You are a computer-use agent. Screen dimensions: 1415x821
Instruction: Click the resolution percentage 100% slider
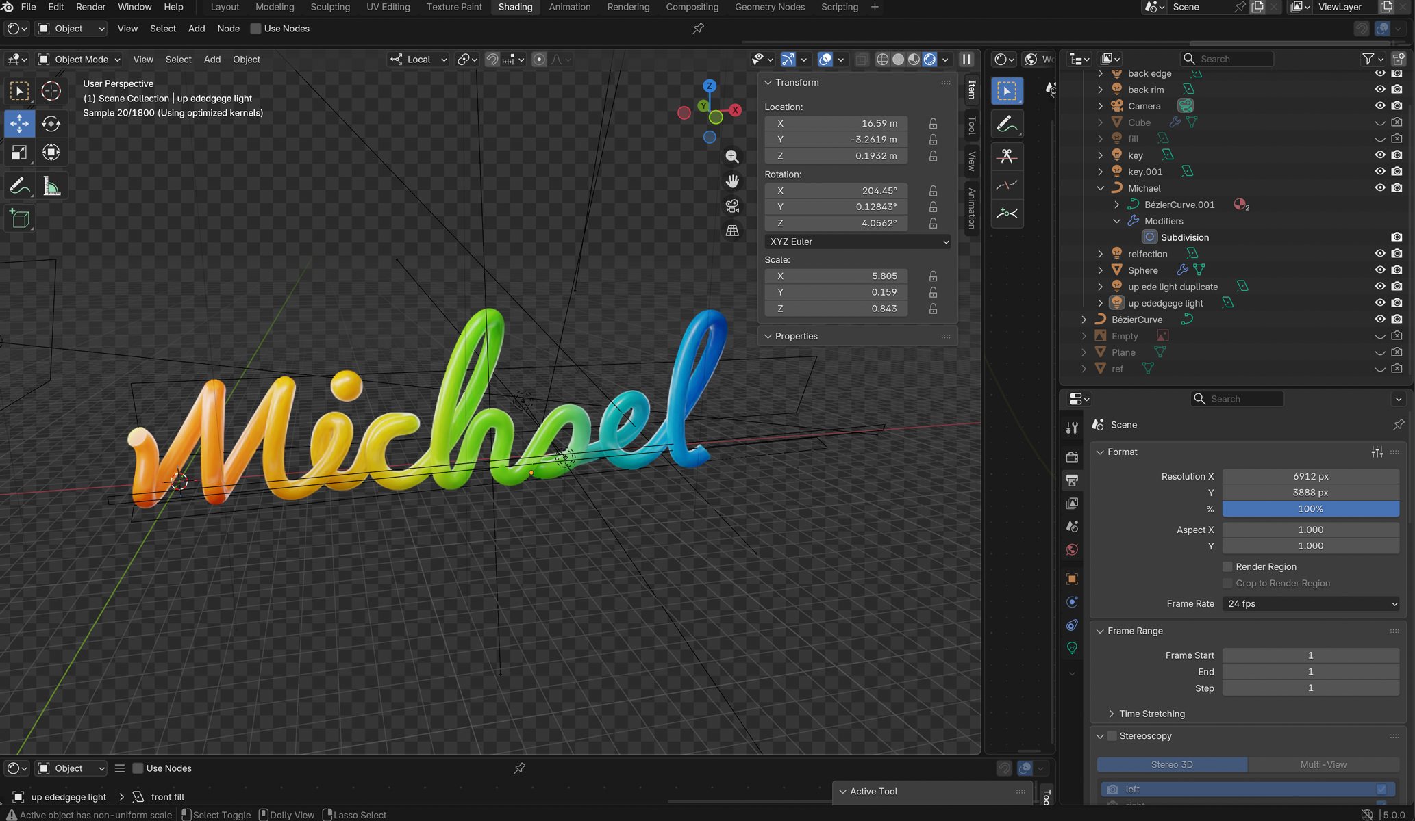tap(1310, 509)
